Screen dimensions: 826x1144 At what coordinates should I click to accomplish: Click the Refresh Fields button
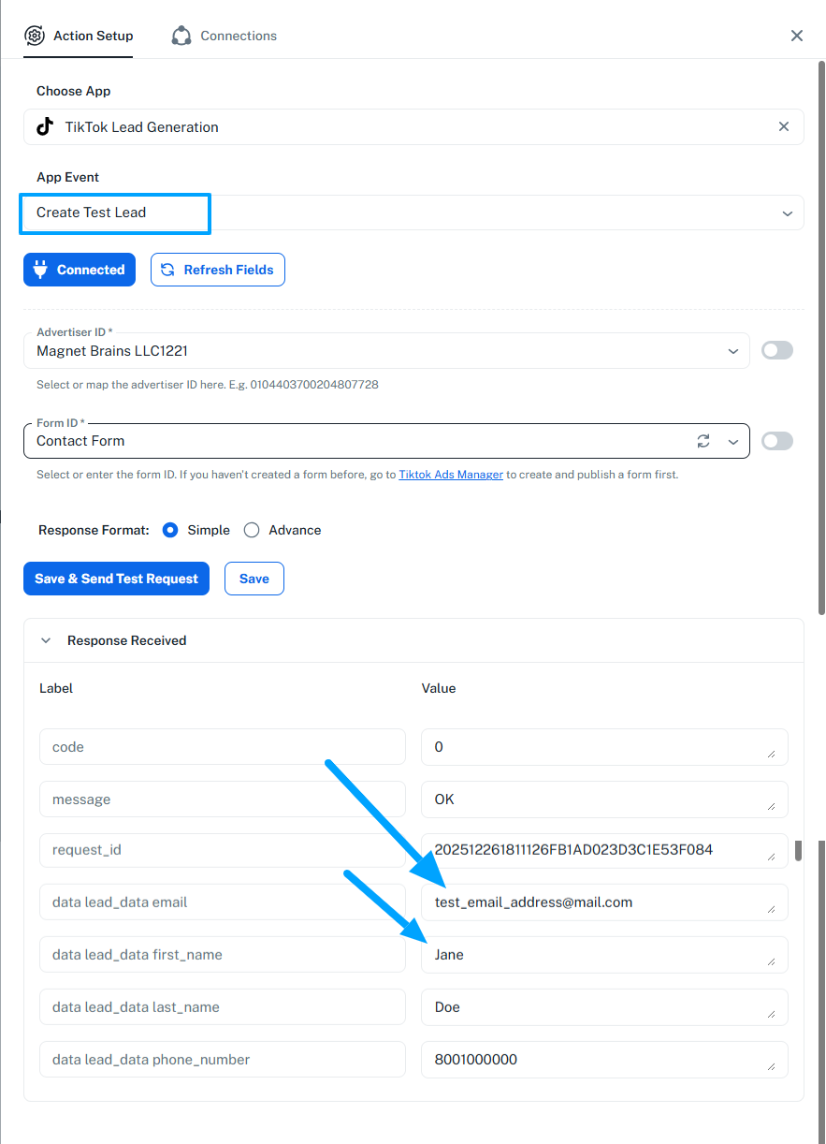coord(218,270)
